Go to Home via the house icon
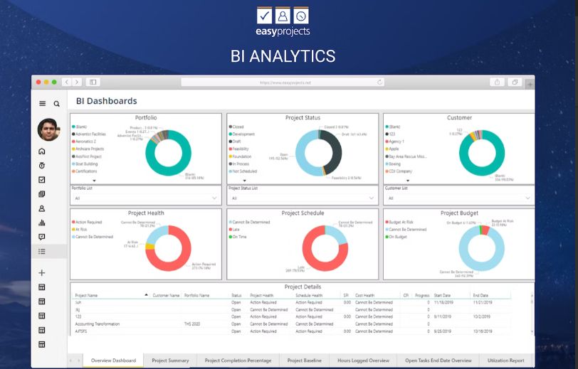This screenshot has width=578, height=369. pos(42,151)
